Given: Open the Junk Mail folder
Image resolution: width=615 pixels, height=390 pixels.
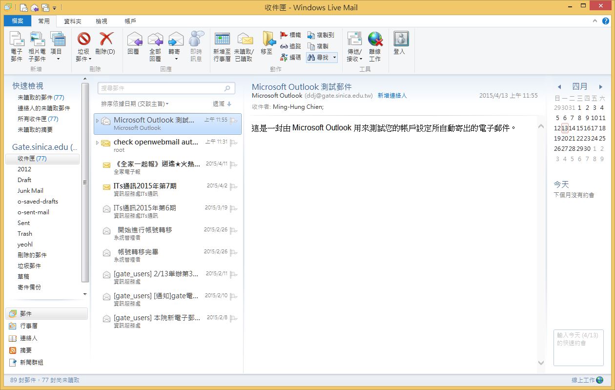Looking at the screenshot, I should [x=30, y=191].
